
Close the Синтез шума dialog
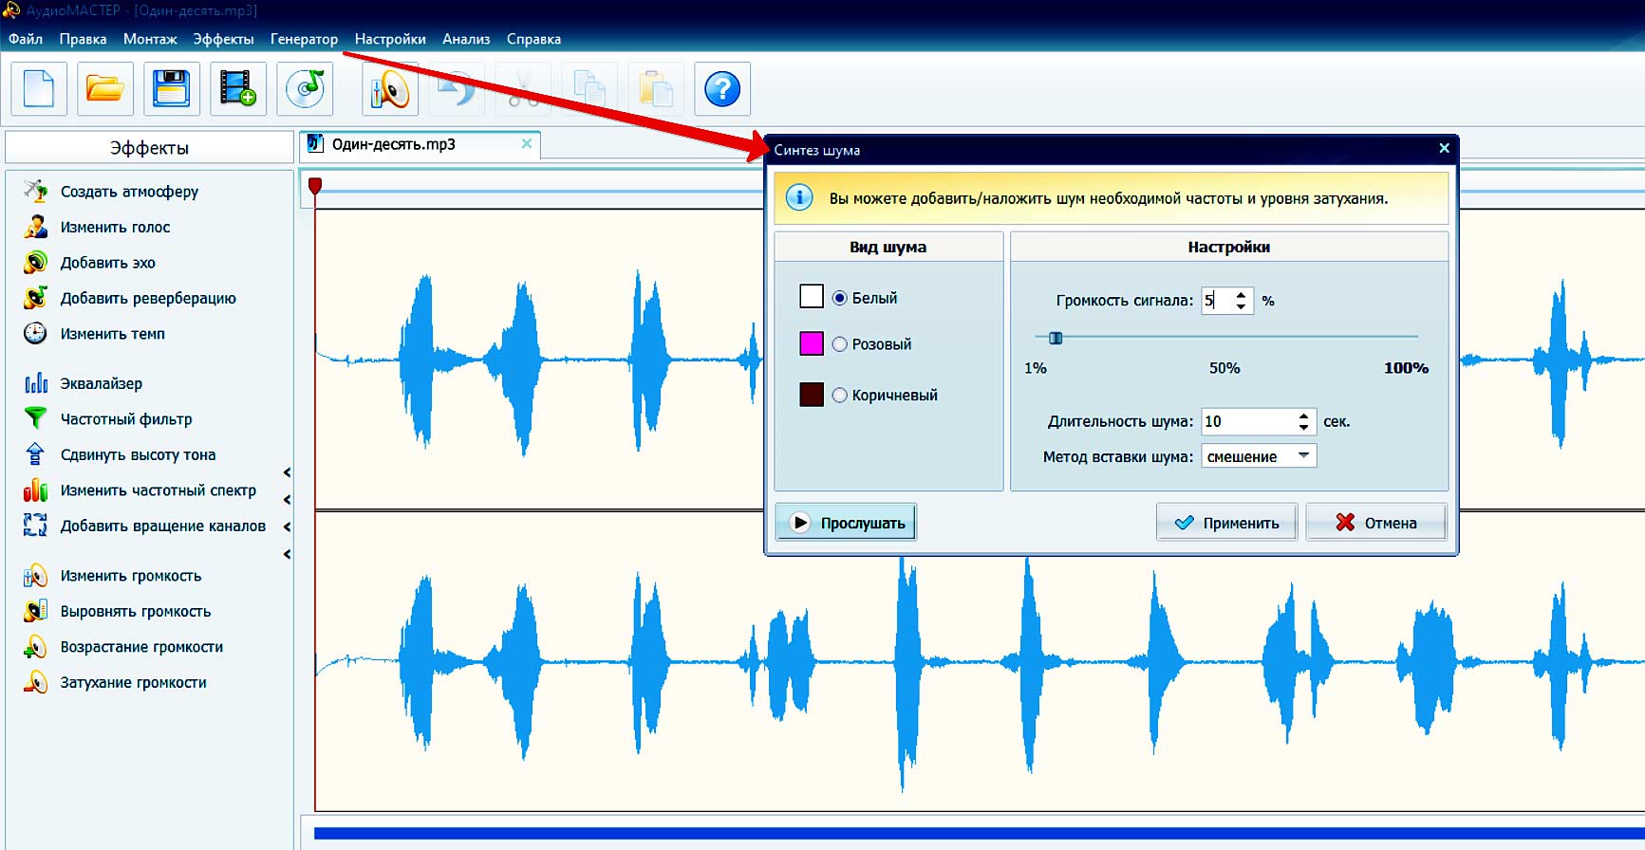pos(1444,148)
